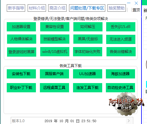Click the 自动捡史诗工具 button
The width and height of the screenshot is (147, 124).
tap(120, 88)
